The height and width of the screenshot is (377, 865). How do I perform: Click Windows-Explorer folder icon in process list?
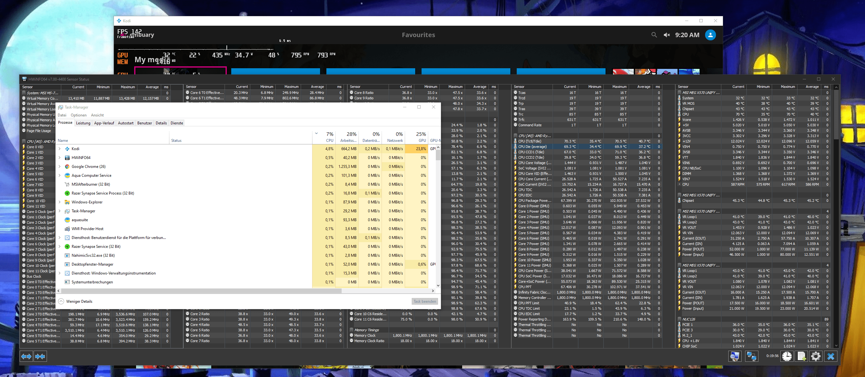click(67, 202)
